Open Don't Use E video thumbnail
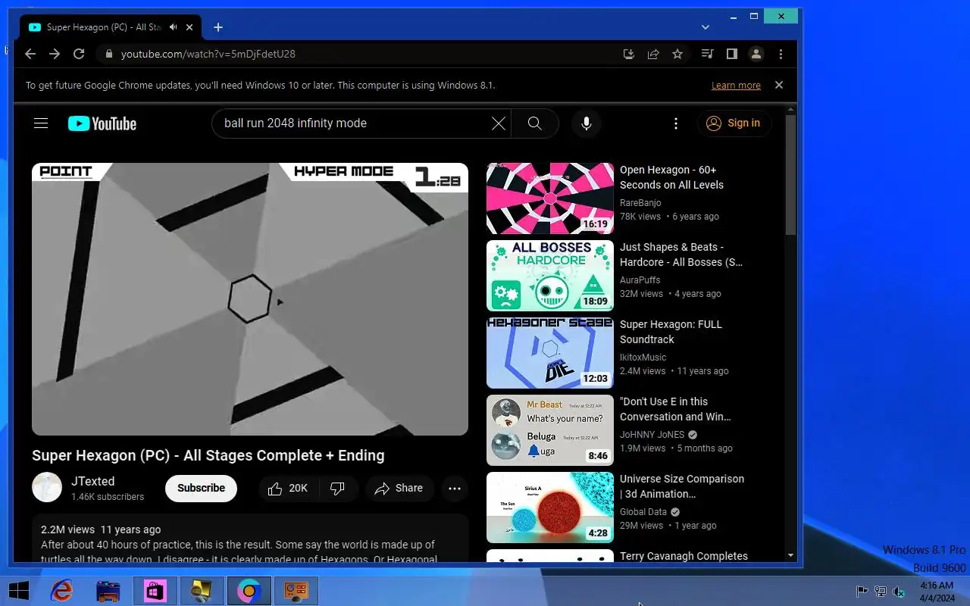 click(550, 430)
